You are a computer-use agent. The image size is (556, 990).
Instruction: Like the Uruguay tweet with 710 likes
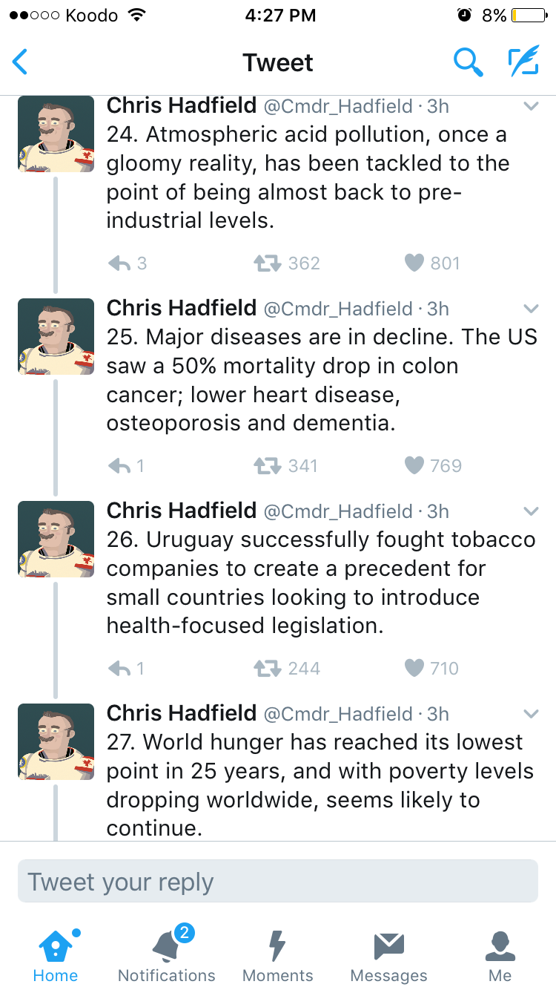[414, 669]
